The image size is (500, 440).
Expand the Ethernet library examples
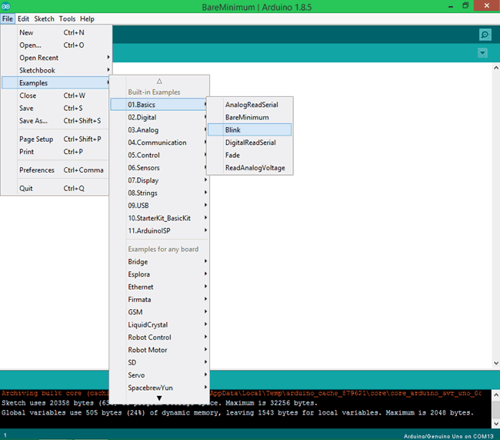pyautogui.click(x=159, y=287)
